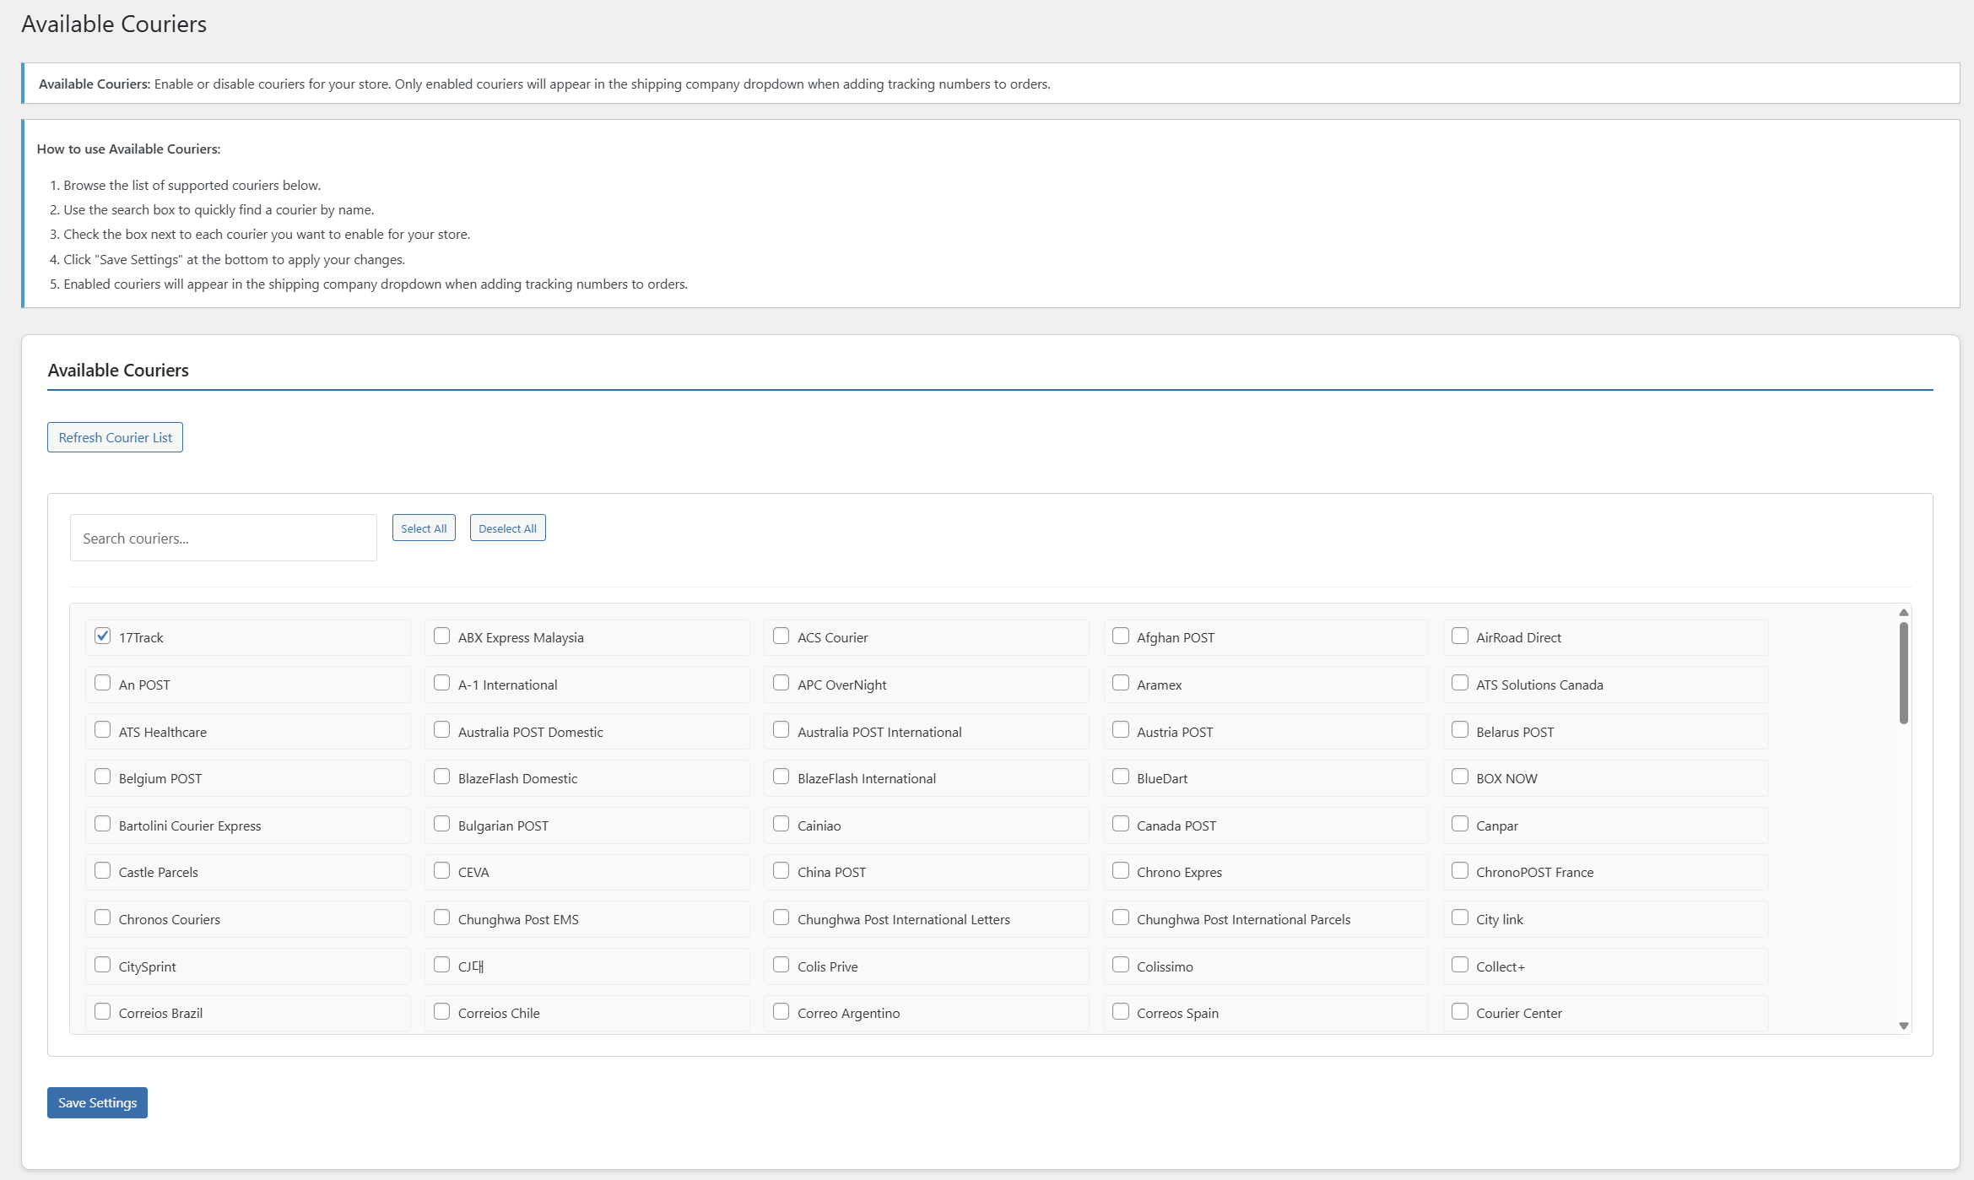Enable the Aramex courier checkbox
Viewport: 1974px width, 1180px height.
click(x=1121, y=683)
